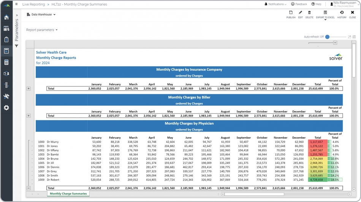Open the Notifications menu
The width and height of the screenshot is (361, 202).
(275, 4)
